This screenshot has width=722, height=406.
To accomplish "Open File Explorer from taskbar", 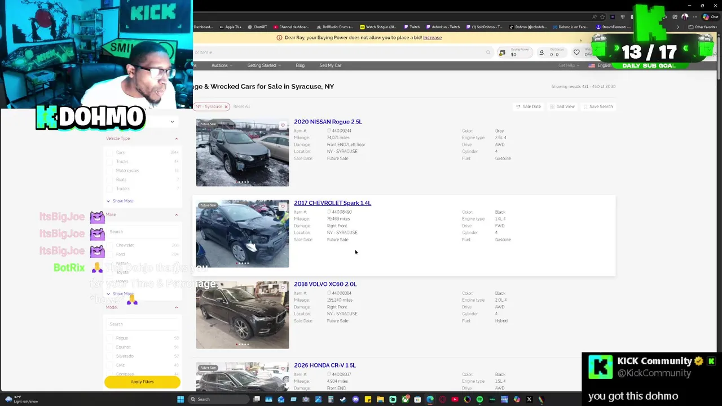I will point(380,399).
